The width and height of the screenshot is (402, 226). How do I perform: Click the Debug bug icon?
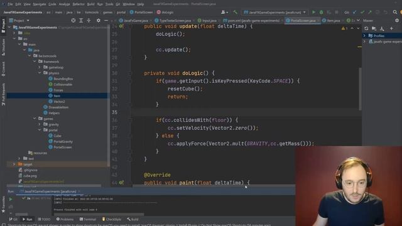pos(321,12)
